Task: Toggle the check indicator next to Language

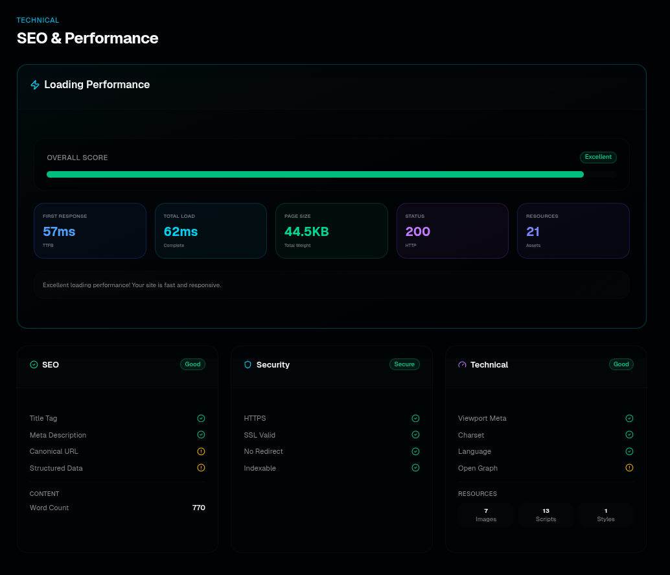Action: pos(629,451)
